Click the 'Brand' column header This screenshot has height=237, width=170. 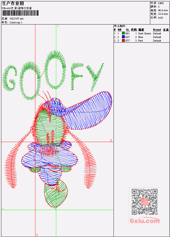point(157,30)
